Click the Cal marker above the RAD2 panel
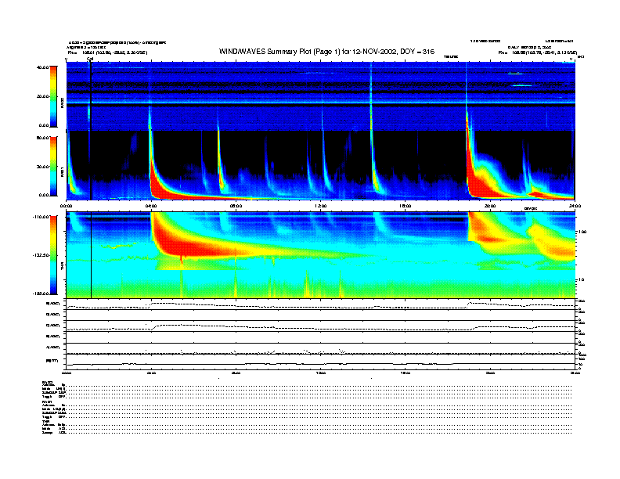Screen dimensions: 620x479 [90, 59]
